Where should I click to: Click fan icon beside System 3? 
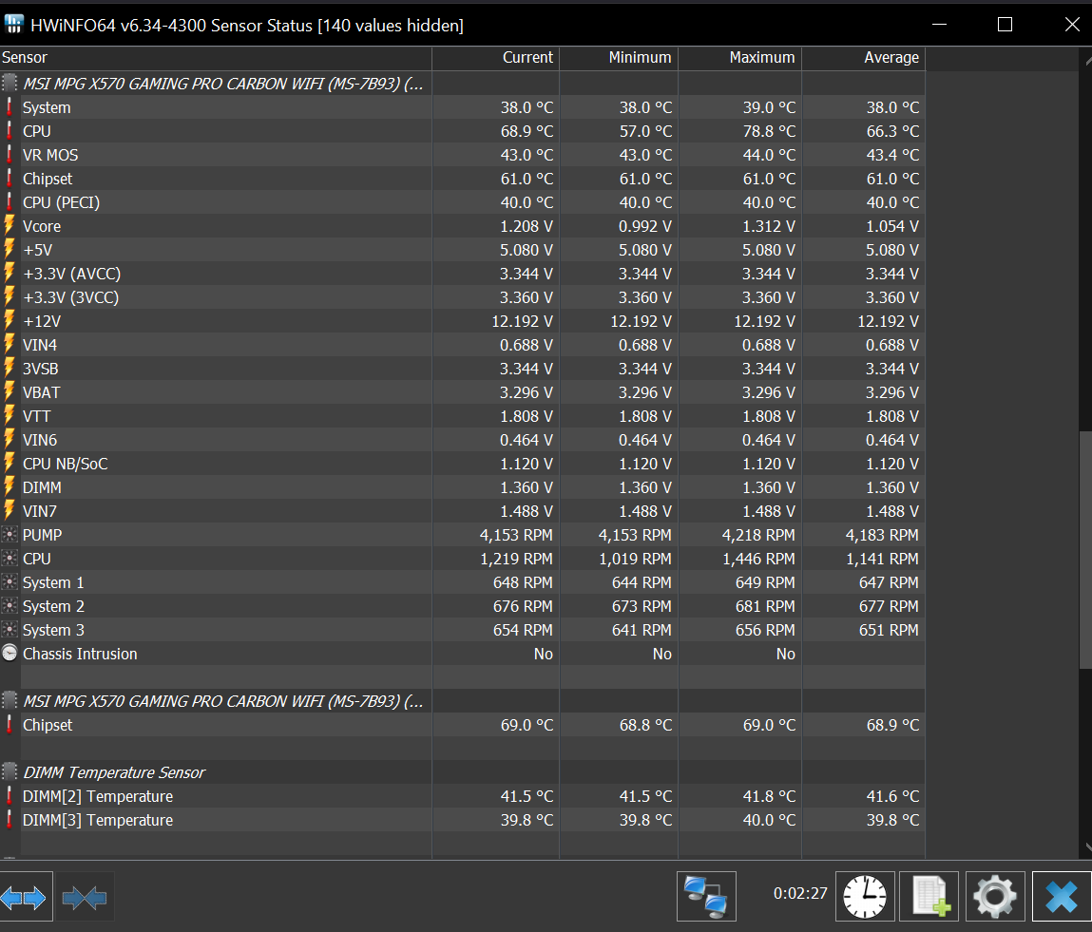point(10,629)
